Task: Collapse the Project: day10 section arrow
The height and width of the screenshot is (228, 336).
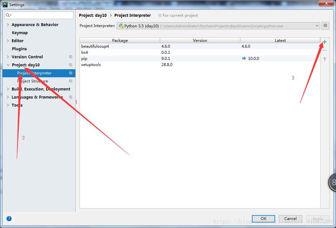Action: [x=8, y=65]
